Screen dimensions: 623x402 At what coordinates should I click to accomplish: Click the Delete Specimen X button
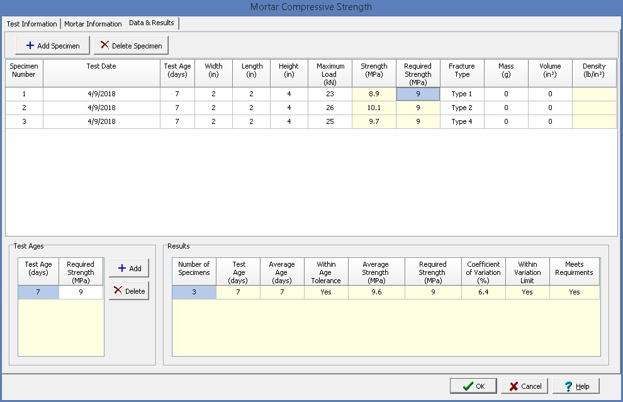pyautogui.click(x=132, y=45)
